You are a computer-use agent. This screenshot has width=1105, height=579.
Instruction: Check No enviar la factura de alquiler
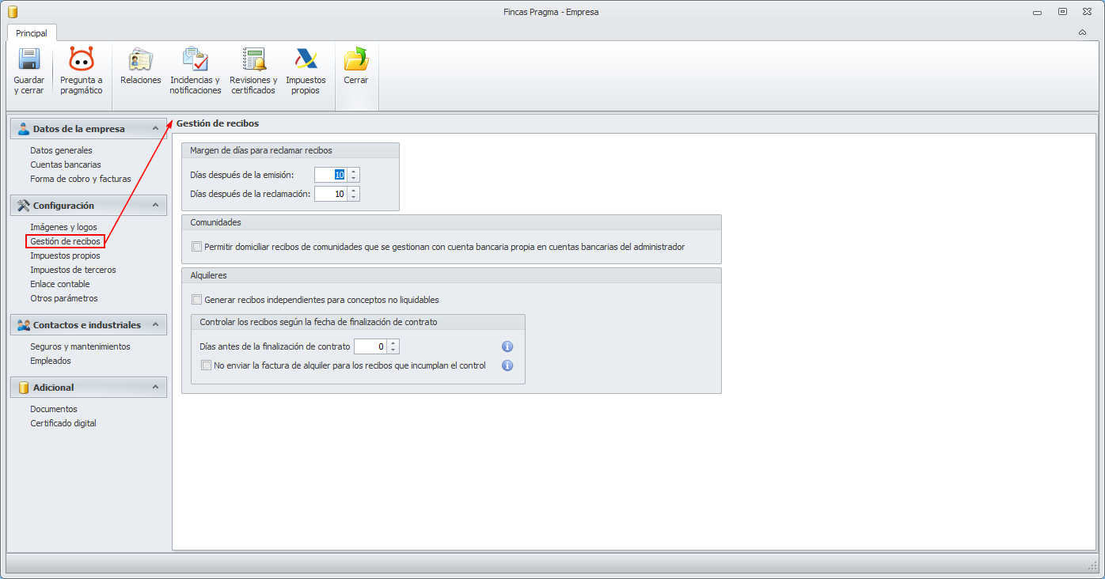point(207,365)
